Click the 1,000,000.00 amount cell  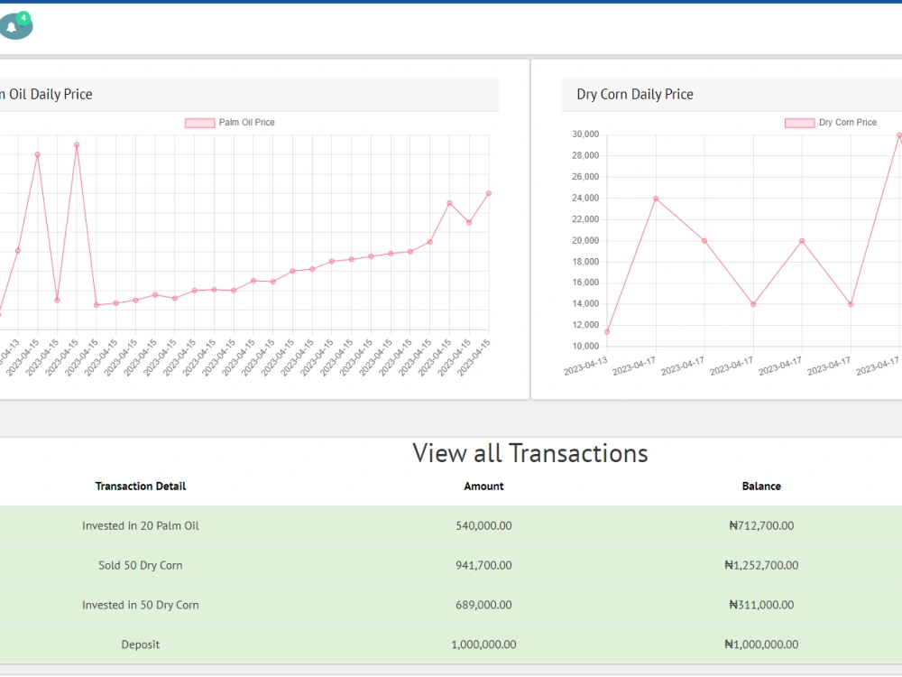pyautogui.click(x=483, y=645)
